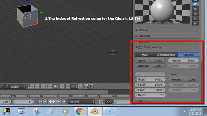Click the snap target icon beside element selector
This screenshot has height=116, width=207.
[x=80, y=87]
